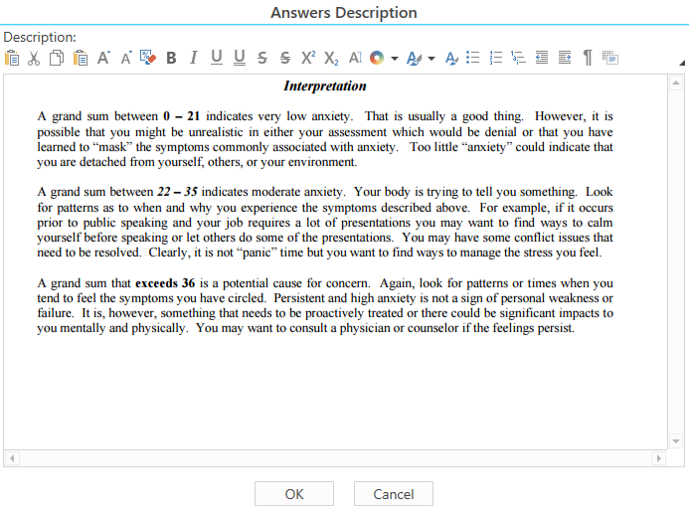Apply a multilevel list
This screenshot has width=690, height=515.
[x=518, y=58]
